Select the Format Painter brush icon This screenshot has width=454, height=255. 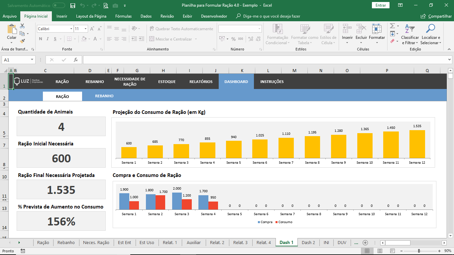pyautogui.click(x=22, y=41)
